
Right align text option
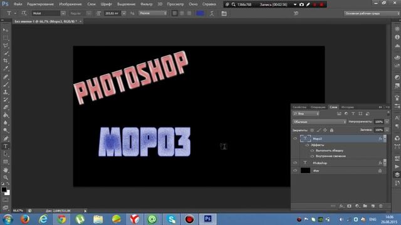[x=189, y=13]
